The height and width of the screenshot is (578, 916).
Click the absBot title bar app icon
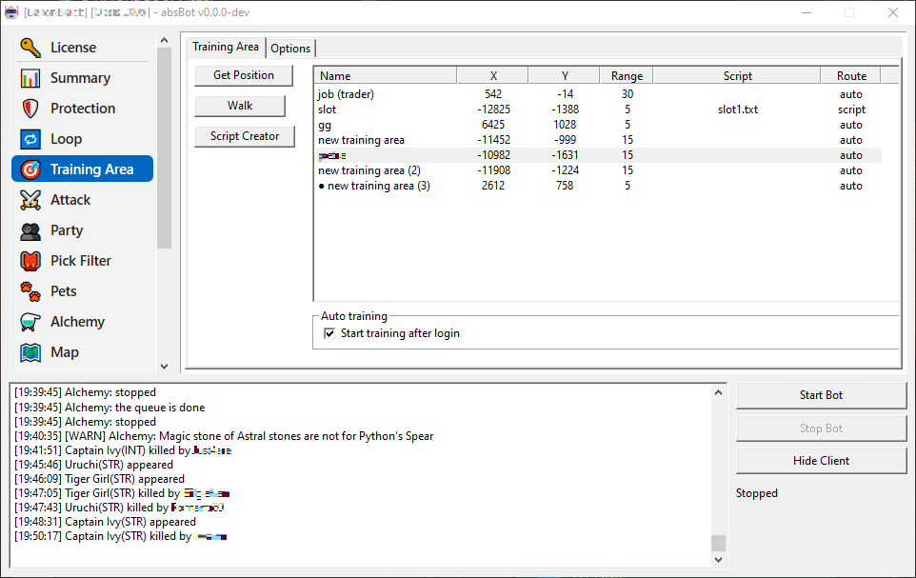pyautogui.click(x=11, y=12)
